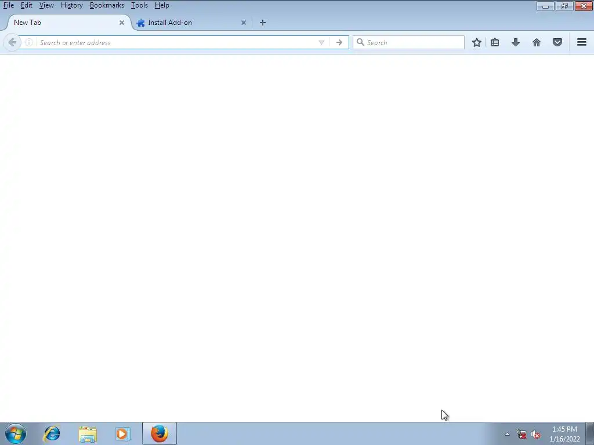Launch Windows Media Player from taskbar
Image resolution: width=594 pixels, height=445 pixels.
(x=123, y=433)
